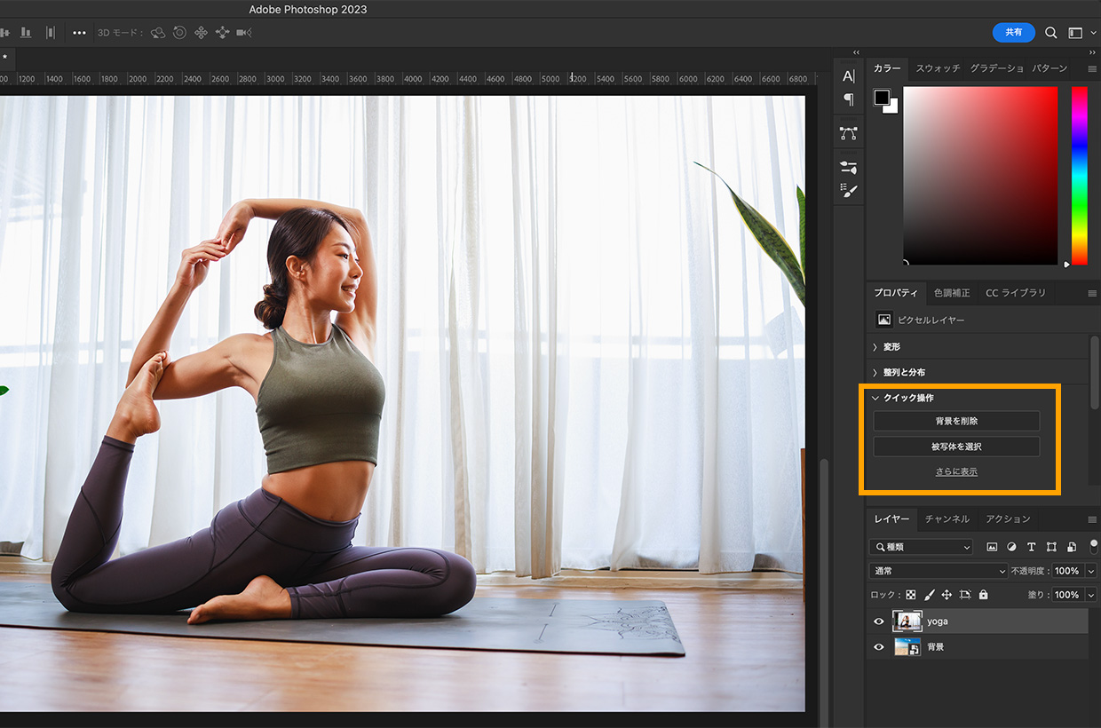
Task: Click the blue 共有 share button
Action: click(x=1013, y=33)
